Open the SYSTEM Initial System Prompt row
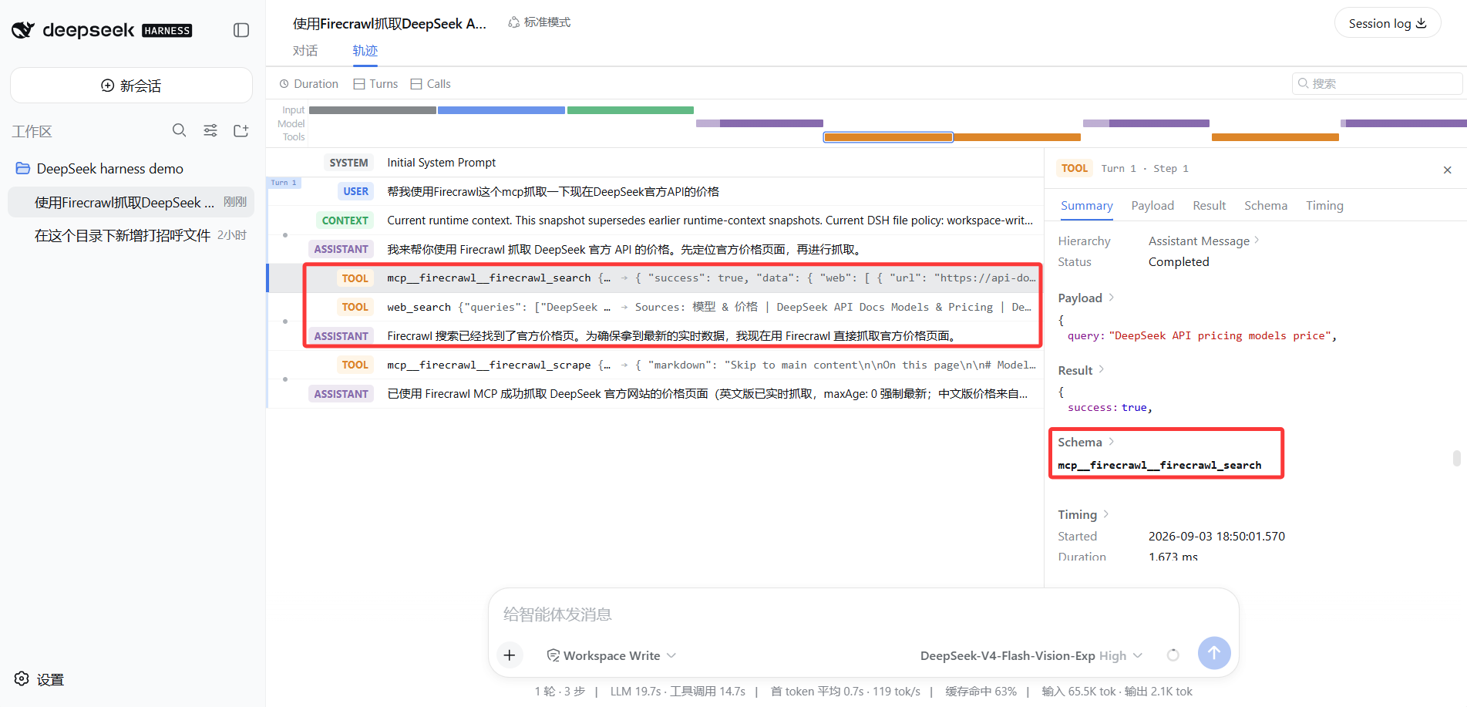1467x707 pixels. click(655, 163)
